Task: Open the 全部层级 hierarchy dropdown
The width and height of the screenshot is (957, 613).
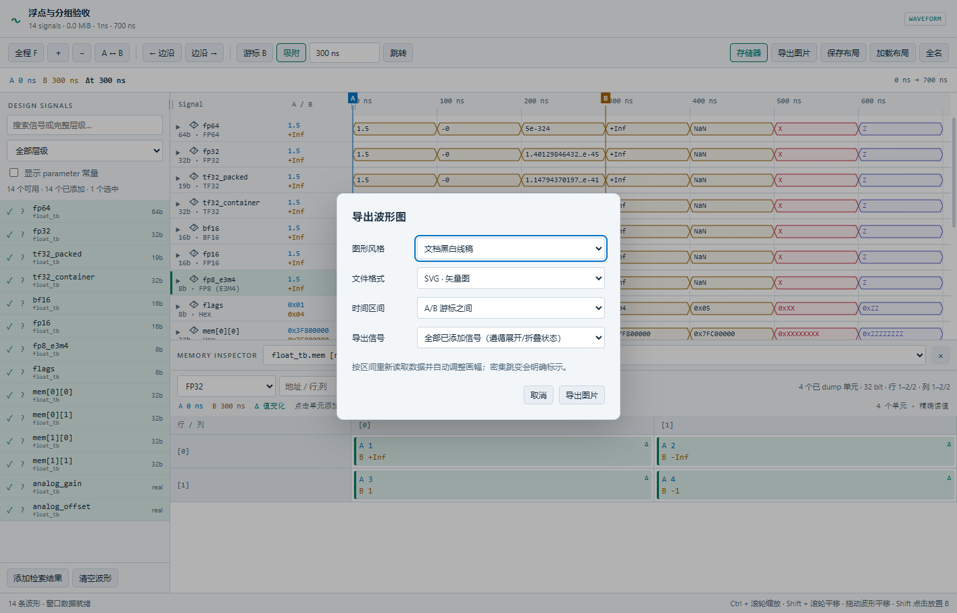Action: click(84, 151)
